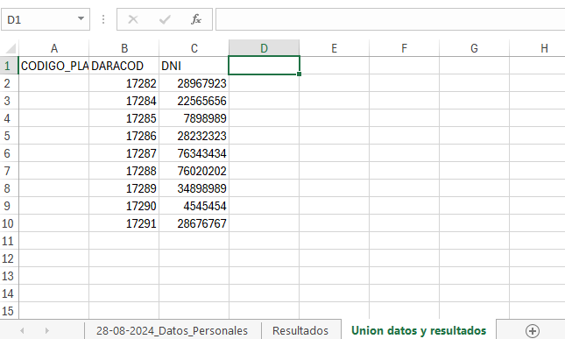Select column F header

coord(404,48)
